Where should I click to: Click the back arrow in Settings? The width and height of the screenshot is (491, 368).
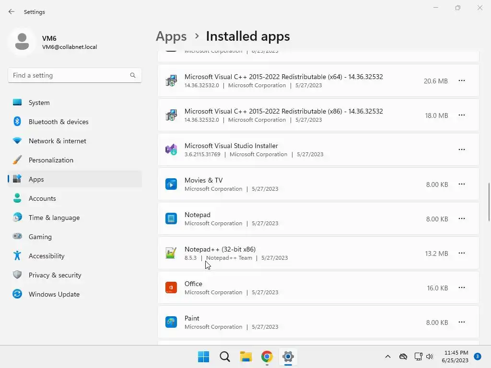point(12,11)
